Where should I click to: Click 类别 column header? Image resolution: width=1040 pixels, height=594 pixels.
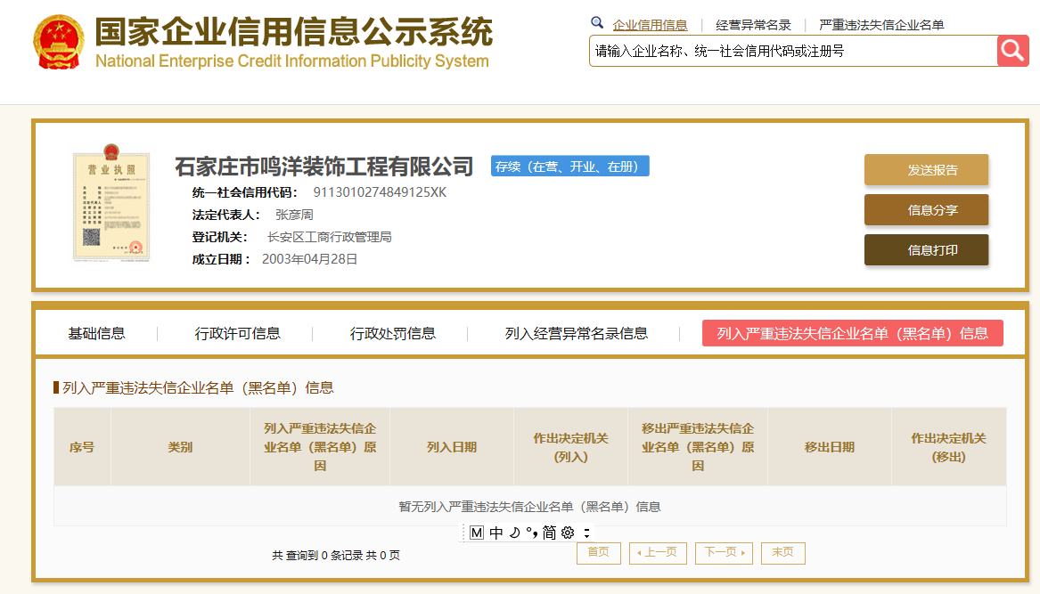pyautogui.click(x=180, y=447)
